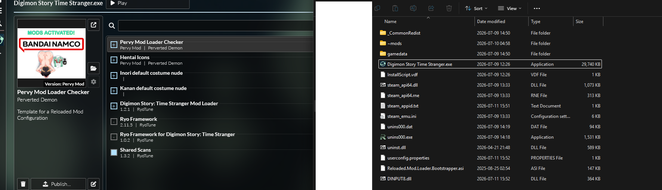Viewport: 662px width, 190px height.
Task: Click the Play button in Reloaded
Action: pos(148,3)
